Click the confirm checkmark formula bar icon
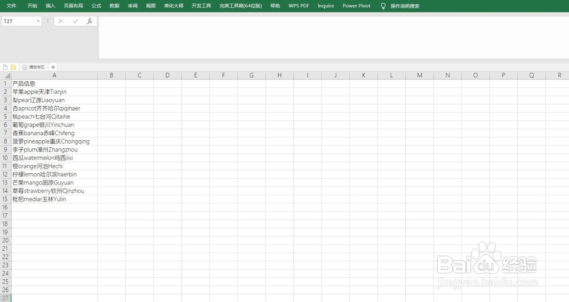 tap(76, 22)
